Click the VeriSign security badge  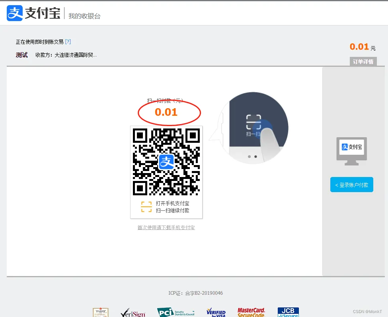(133, 313)
